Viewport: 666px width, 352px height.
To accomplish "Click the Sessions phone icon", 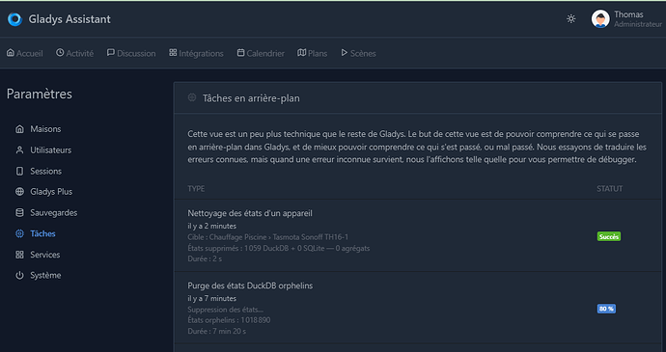I will (19, 171).
